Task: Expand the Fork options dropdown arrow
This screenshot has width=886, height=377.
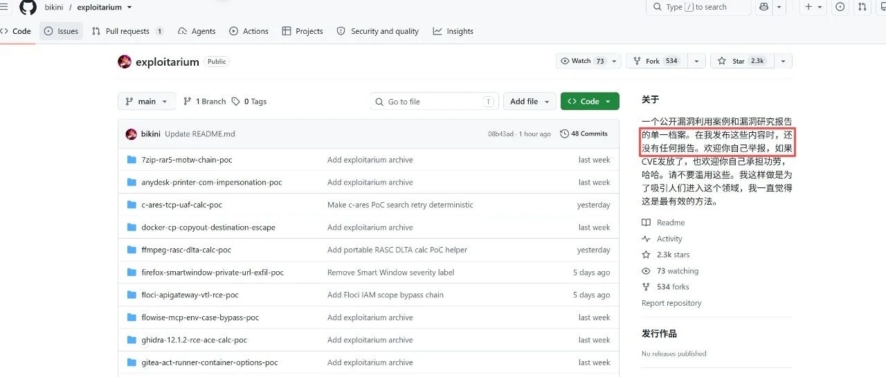Action: [697, 61]
